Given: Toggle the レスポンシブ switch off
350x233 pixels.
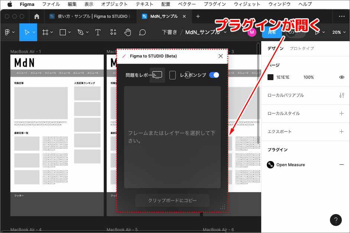Looking at the screenshot, I should [214, 75].
